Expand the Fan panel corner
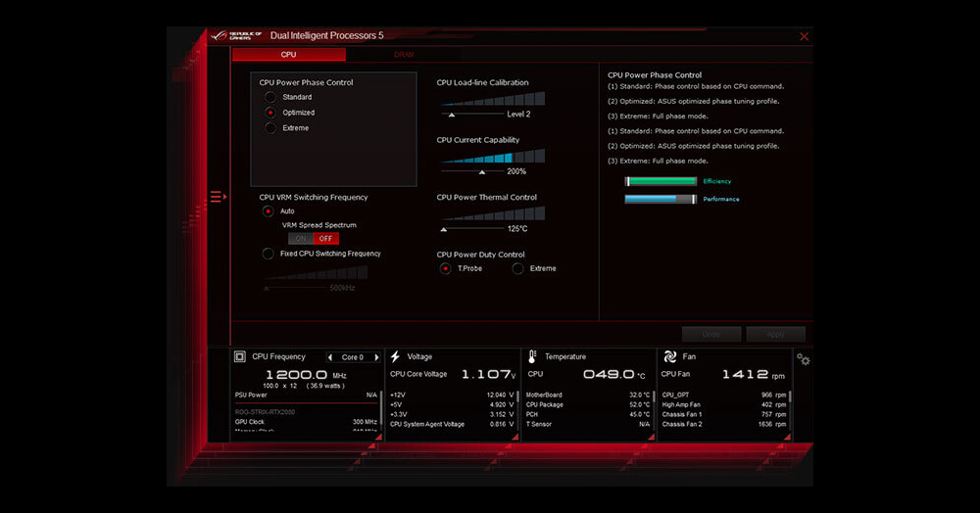 [x=787, y=438]
